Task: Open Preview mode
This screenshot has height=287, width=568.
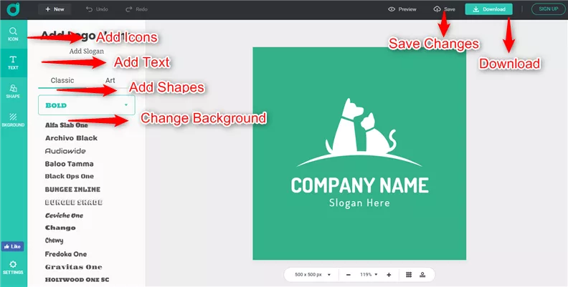Action: [x=402, y=9]
